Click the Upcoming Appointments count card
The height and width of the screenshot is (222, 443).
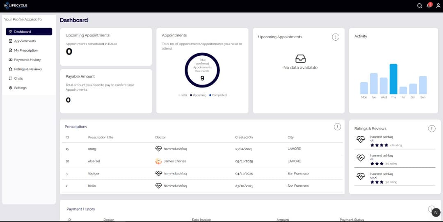click(x=106, y=47)
